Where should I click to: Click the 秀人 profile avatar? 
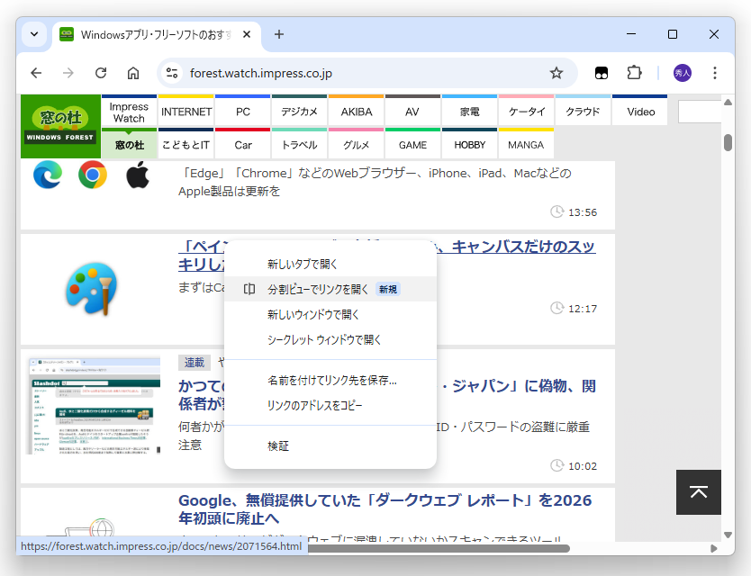click(682, 73)
